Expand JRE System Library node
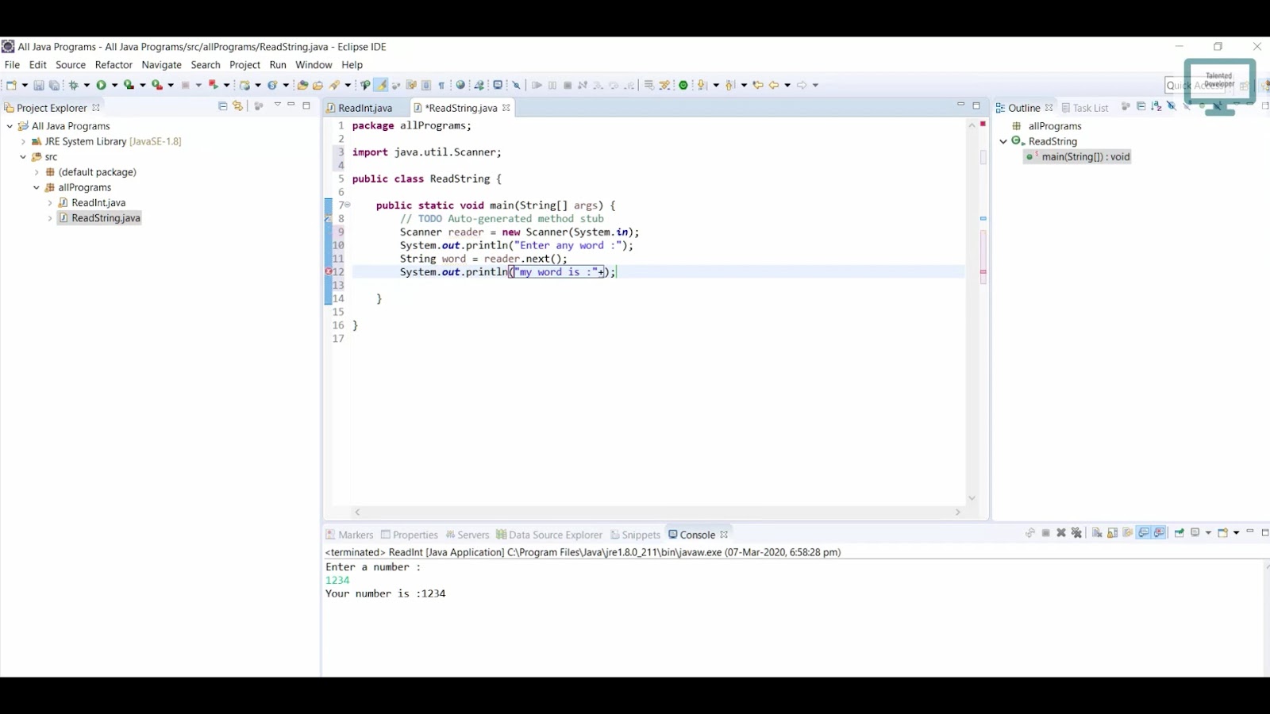This screenshot has height=714, width=1270. (x=23, y=141)
